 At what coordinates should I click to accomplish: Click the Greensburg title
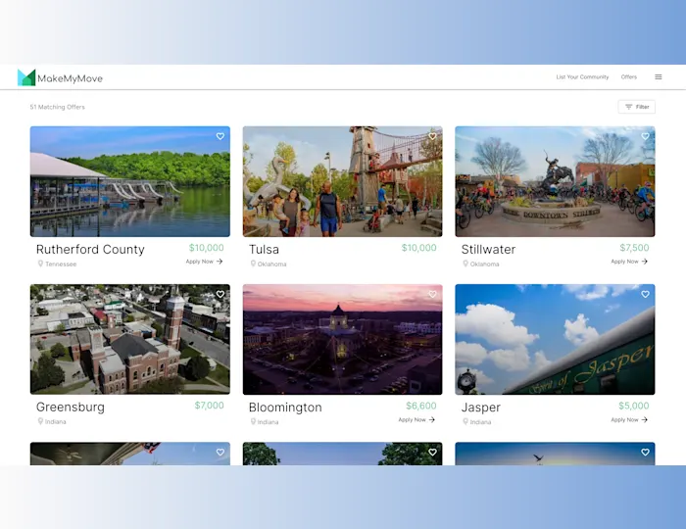click(70, 407)
